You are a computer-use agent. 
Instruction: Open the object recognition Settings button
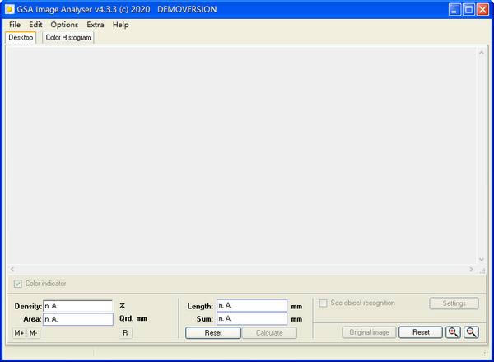tap(454, 303)
